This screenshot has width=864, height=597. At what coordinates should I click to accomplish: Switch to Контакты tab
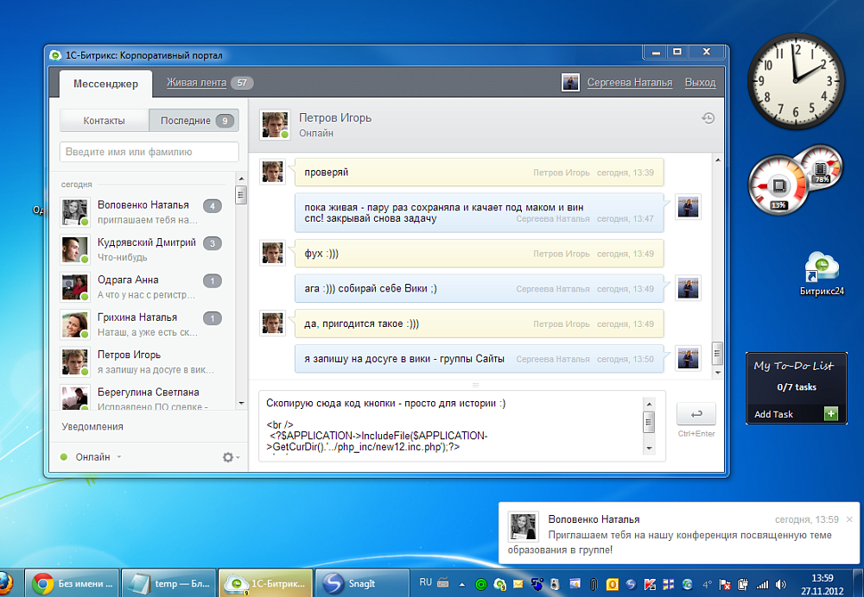tap(105, 121)
